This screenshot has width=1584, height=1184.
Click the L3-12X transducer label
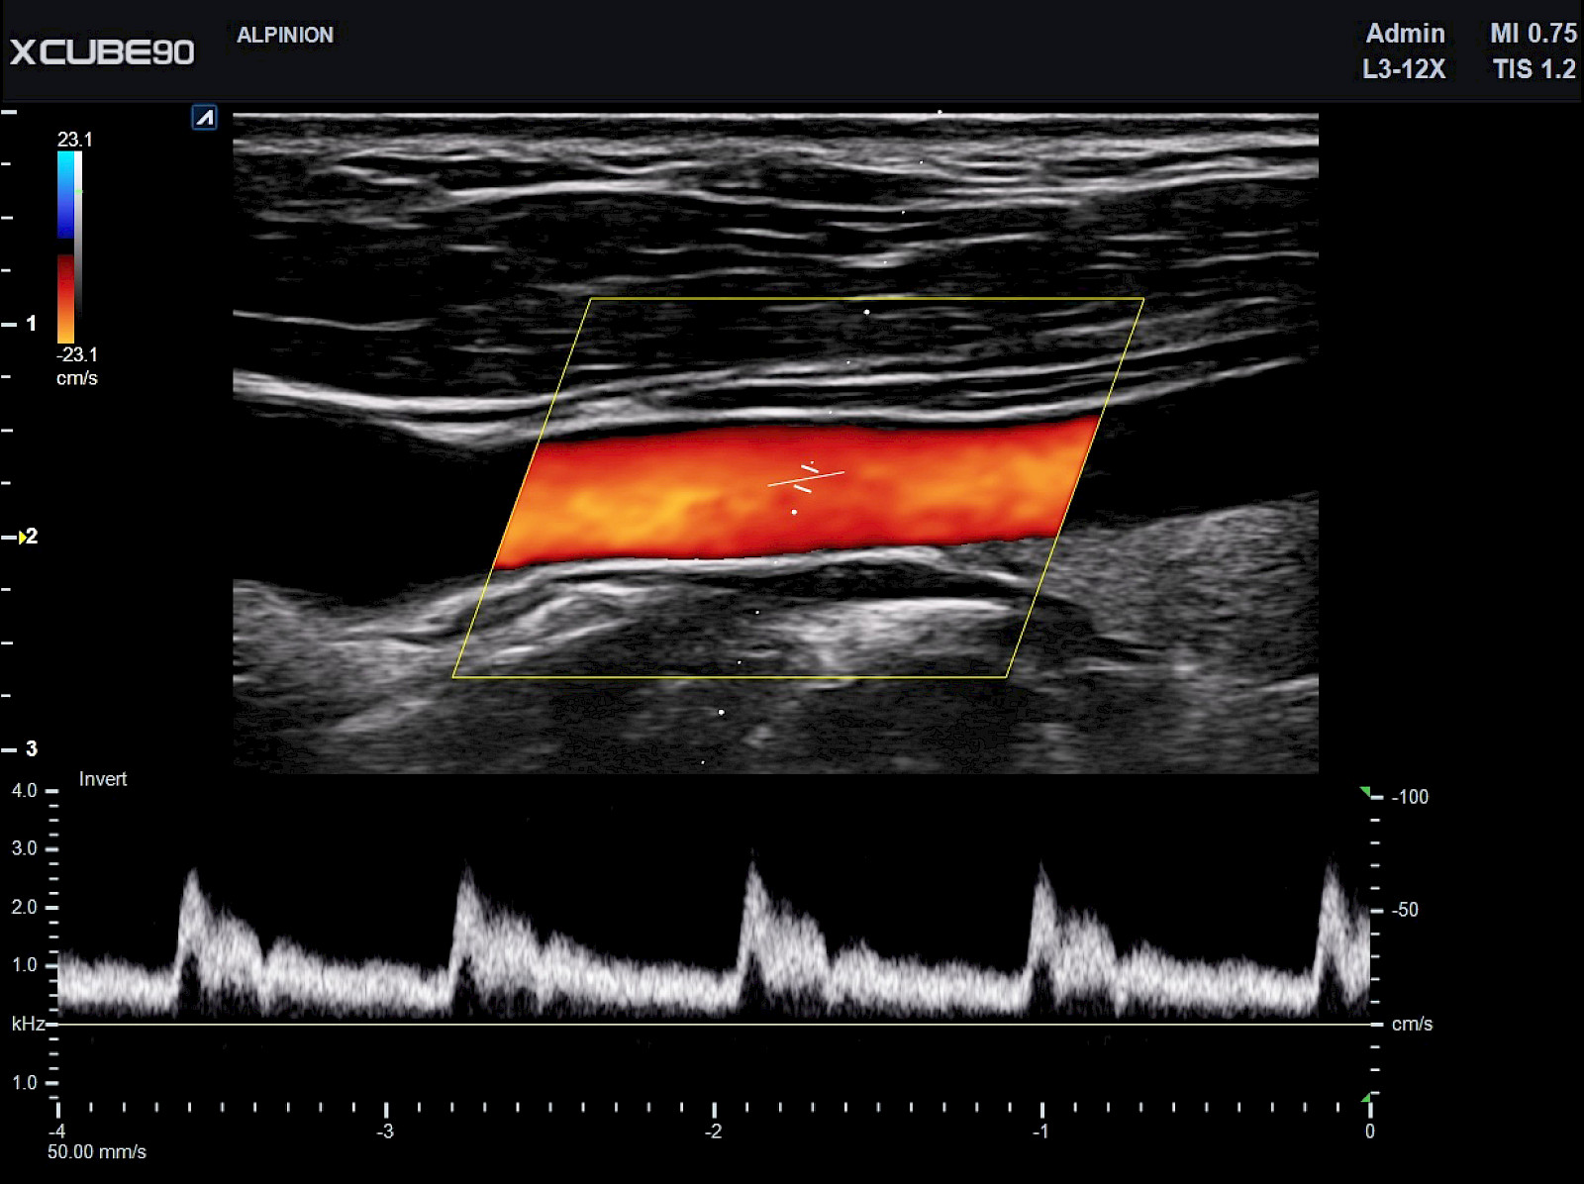pyautogui.click(x=1404, y=69)
